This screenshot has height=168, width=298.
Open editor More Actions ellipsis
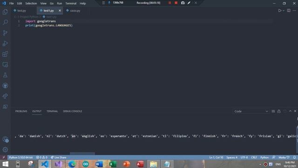[294, 11]
